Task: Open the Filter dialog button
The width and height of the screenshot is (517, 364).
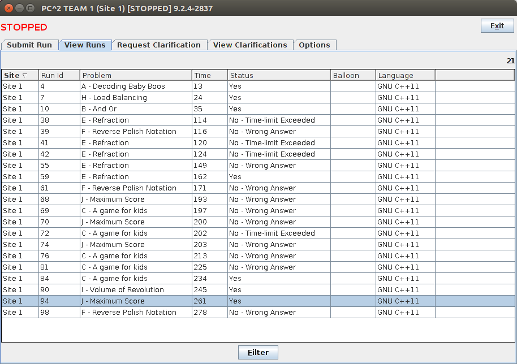Action: (x=258, y=352)
